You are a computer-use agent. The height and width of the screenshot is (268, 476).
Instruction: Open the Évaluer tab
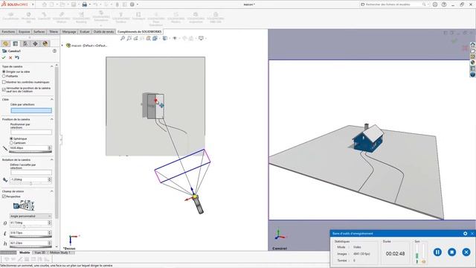[85, 31]
